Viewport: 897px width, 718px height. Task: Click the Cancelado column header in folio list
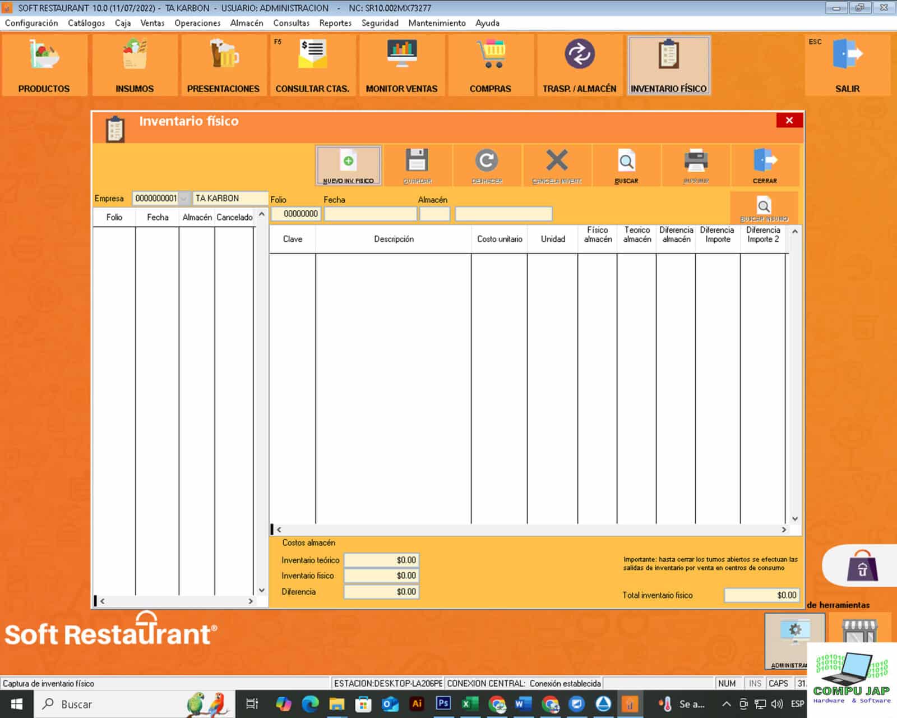point(234,218)
